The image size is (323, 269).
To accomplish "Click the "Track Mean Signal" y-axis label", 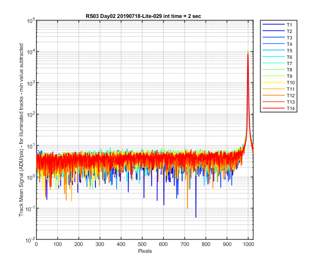I will coord(21,130).
